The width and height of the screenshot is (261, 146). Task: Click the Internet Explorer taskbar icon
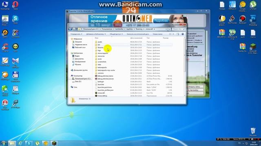click(x=20, y=143)
